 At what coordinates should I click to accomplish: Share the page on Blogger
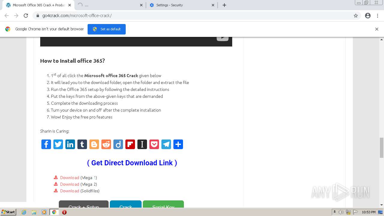coord(94,144)
